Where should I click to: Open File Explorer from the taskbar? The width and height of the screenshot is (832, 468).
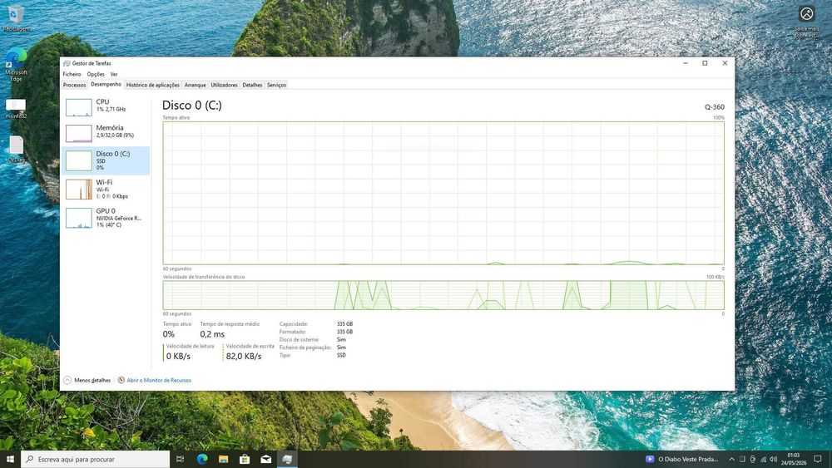click(223, 459)
